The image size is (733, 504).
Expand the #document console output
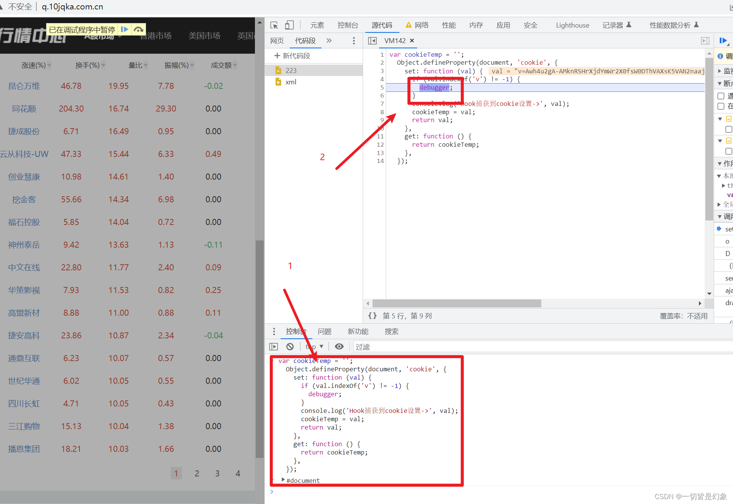283,480
